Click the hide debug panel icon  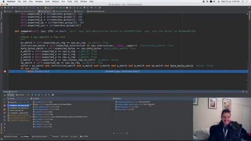coord(247,92)
